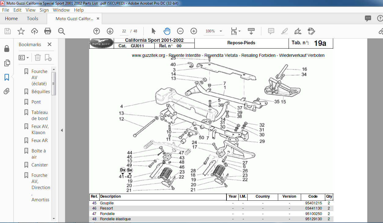The image size is (383, 223).
Task: Click the upload to cloud icon
Action: [35, 31]
